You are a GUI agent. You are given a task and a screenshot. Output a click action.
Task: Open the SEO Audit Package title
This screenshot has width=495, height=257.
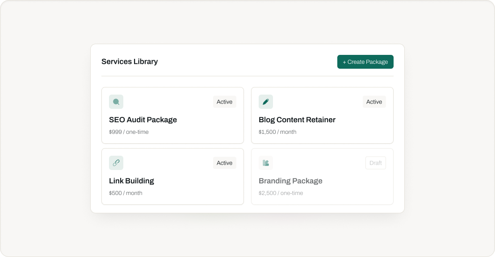143,120
